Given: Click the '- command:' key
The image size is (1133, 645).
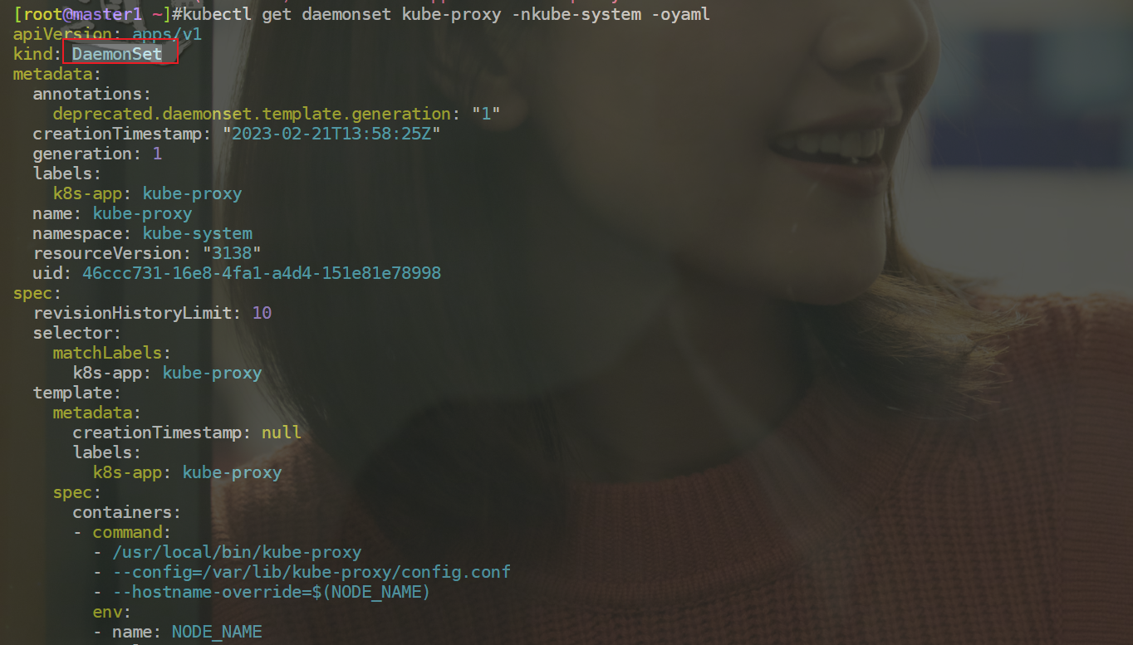Looking at the screenshot, I should [122, 532].
